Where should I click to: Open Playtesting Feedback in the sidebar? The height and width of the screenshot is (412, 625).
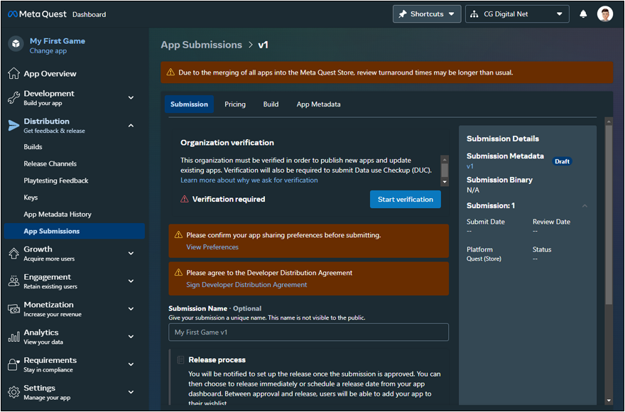(56, 180)
